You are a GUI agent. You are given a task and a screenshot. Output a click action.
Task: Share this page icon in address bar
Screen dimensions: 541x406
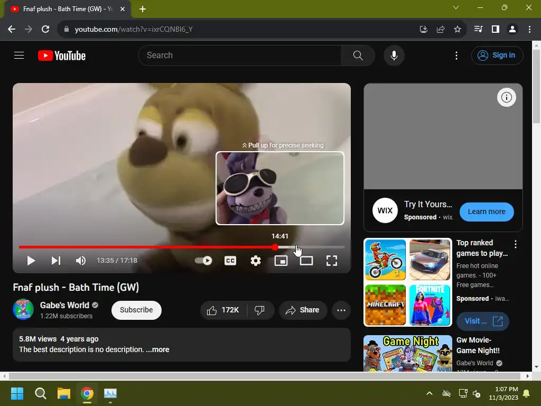(x=440, y=30)
